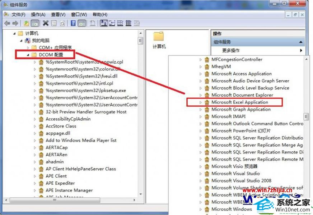Open the 查看(V) menu
Screen dimensions: 313x215
click(x=58, y=15)
